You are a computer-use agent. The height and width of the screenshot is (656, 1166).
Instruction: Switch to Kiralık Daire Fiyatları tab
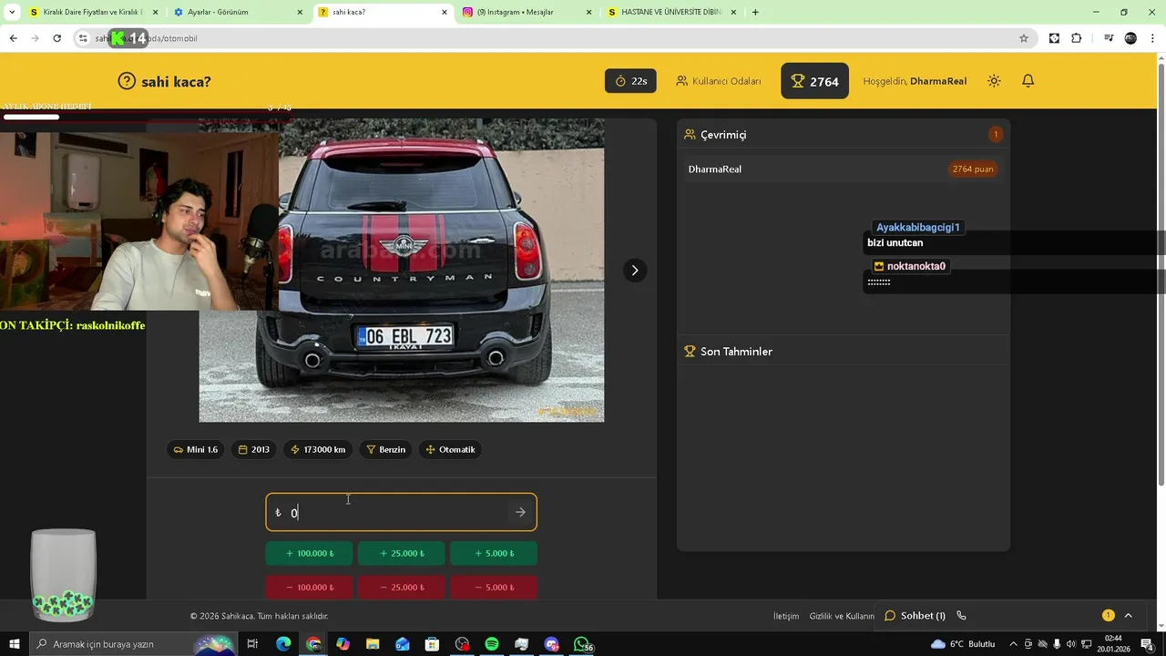click(95, 12)
